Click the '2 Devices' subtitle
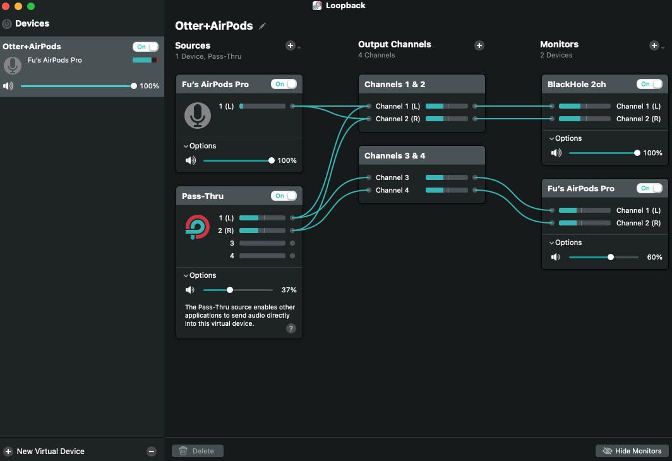 (x=556, y=56)
